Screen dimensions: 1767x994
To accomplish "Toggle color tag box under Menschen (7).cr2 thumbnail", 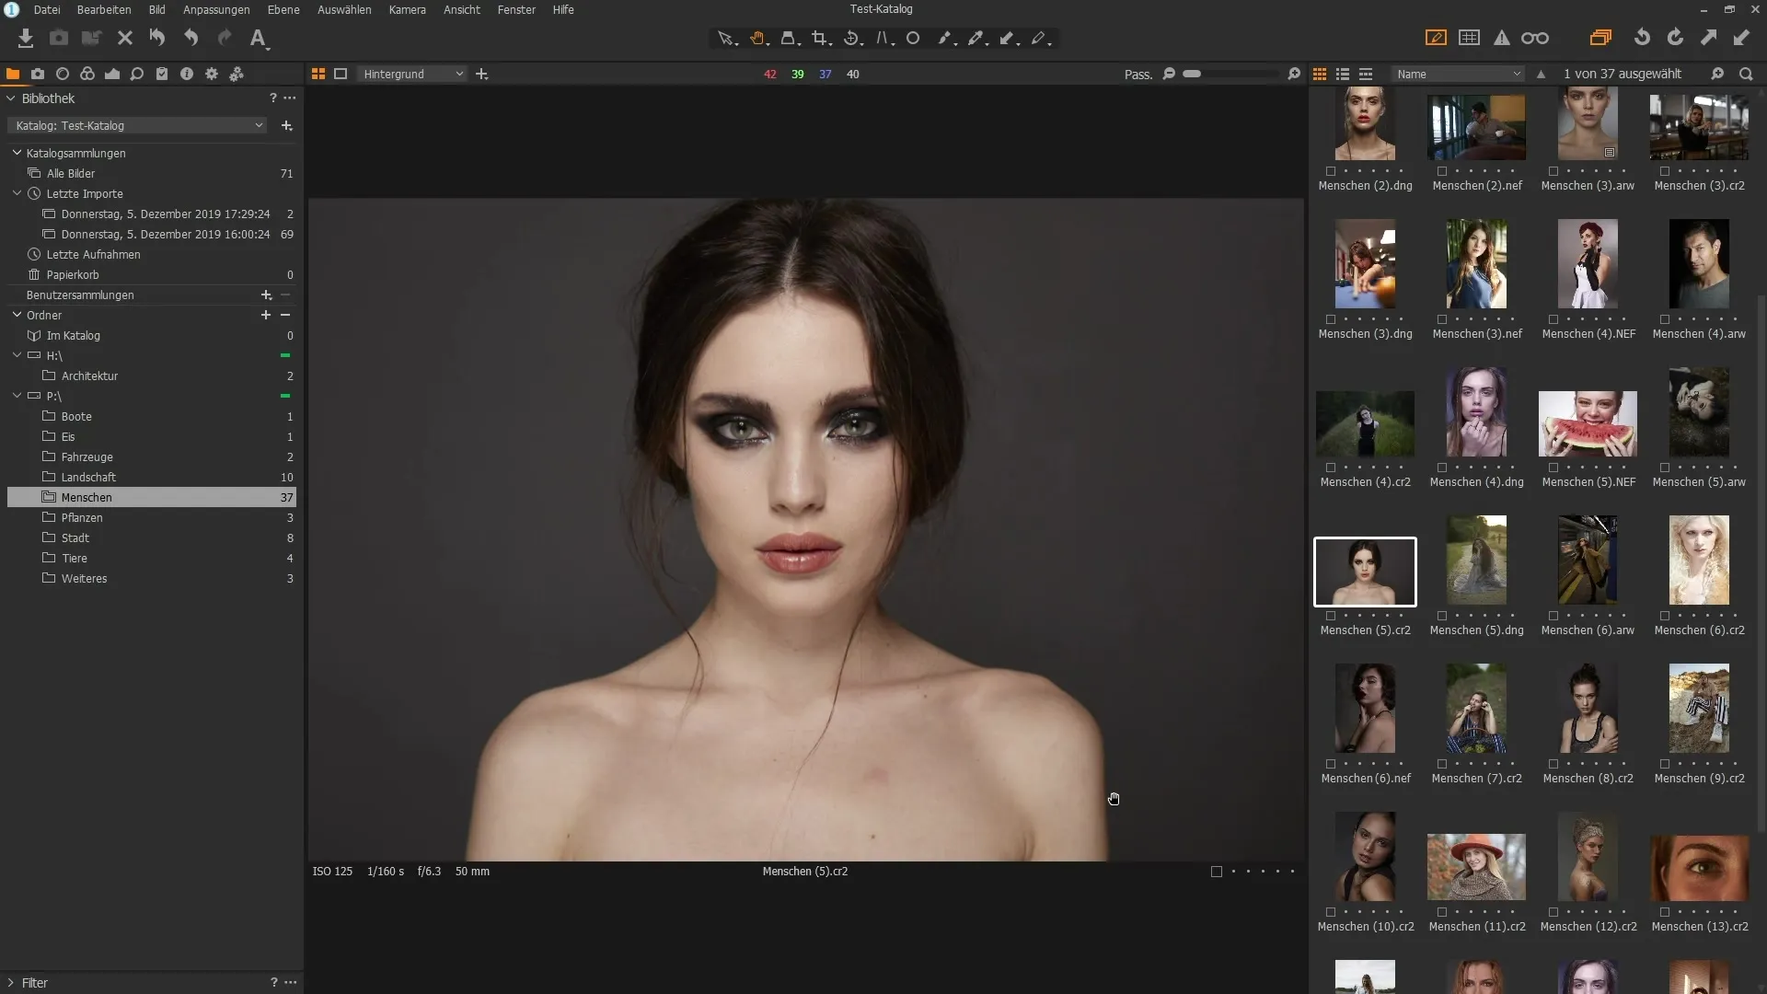I will coord(1442,764).
